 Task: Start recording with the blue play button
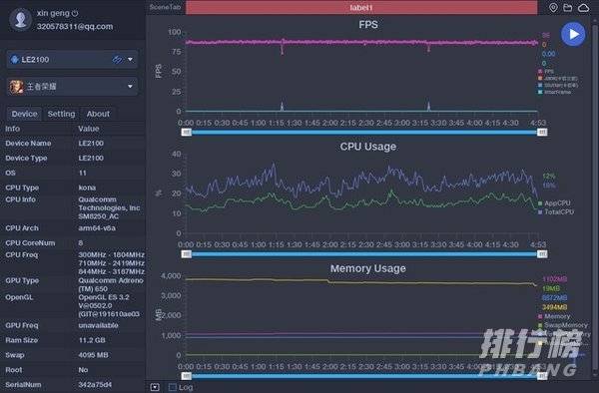(573, 34)
